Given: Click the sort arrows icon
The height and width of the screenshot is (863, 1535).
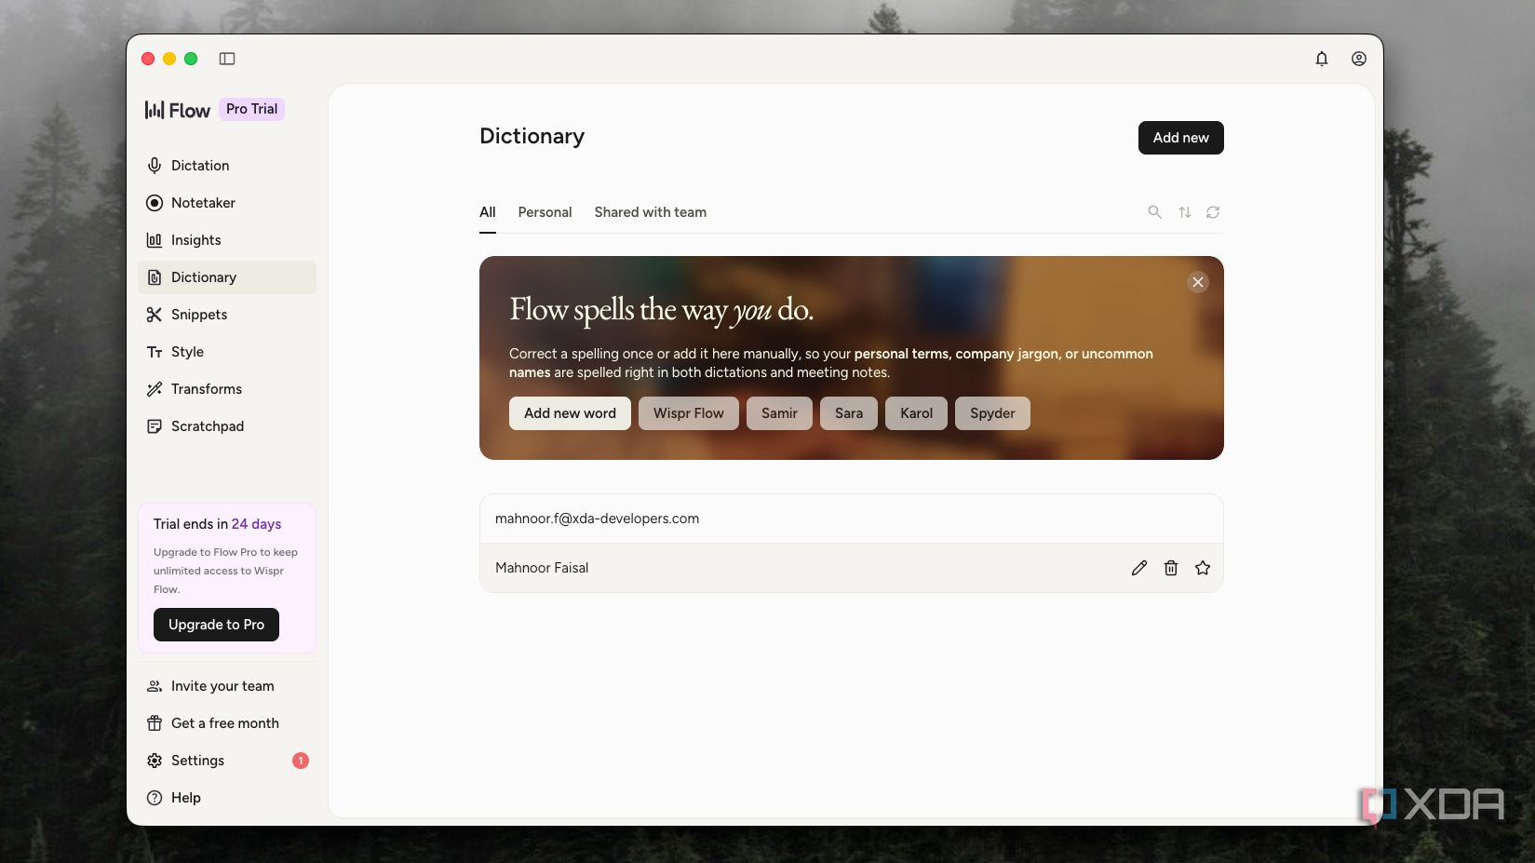Looking at the screenshot, I should tap(1184, 212).
